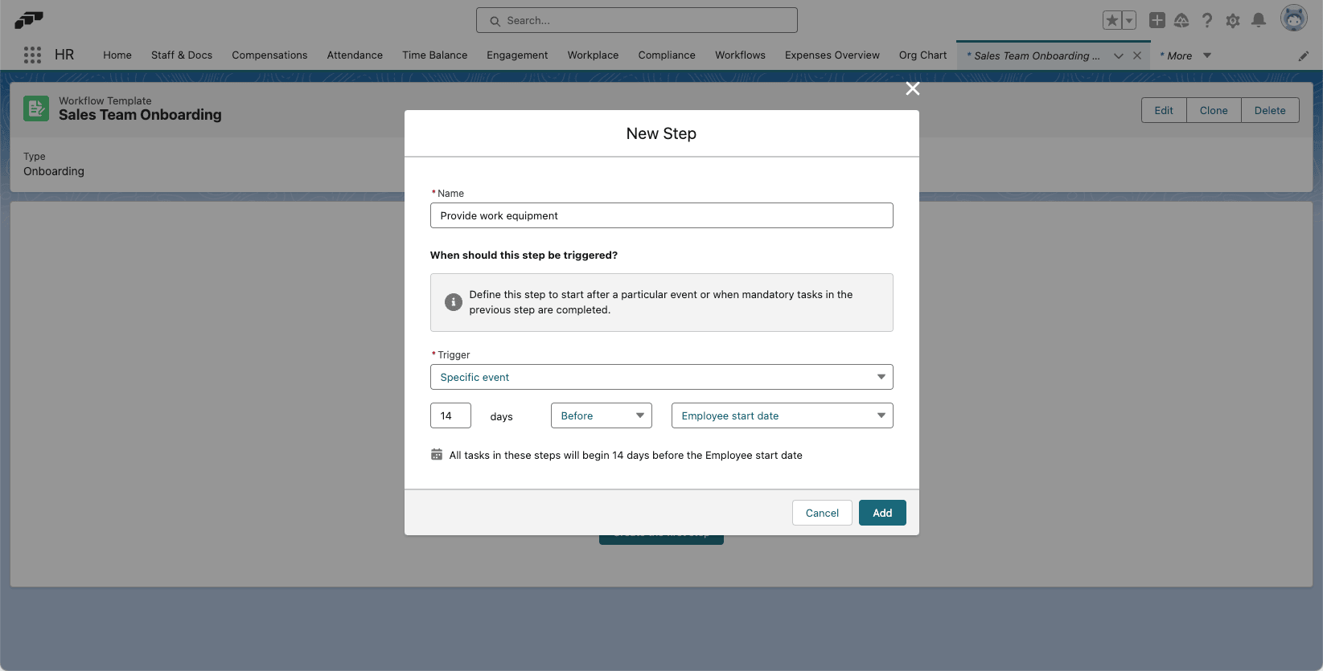Open the favorites list dropdown arrow

coord(1129,20)
